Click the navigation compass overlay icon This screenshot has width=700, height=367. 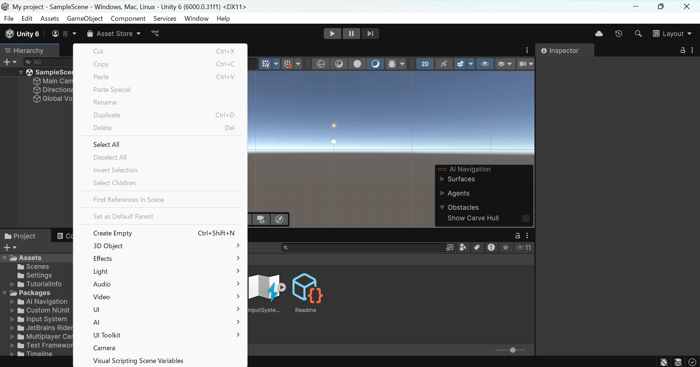(279, 219)
